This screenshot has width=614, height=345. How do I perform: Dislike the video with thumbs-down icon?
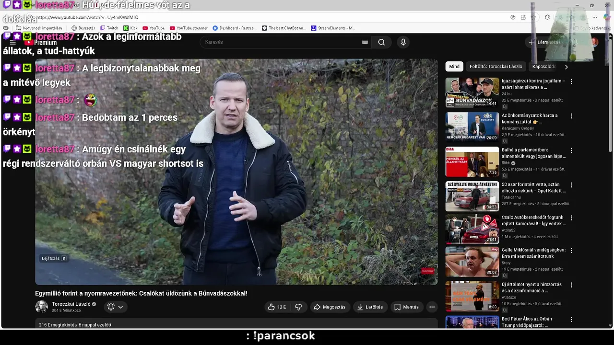click(298, 307)
